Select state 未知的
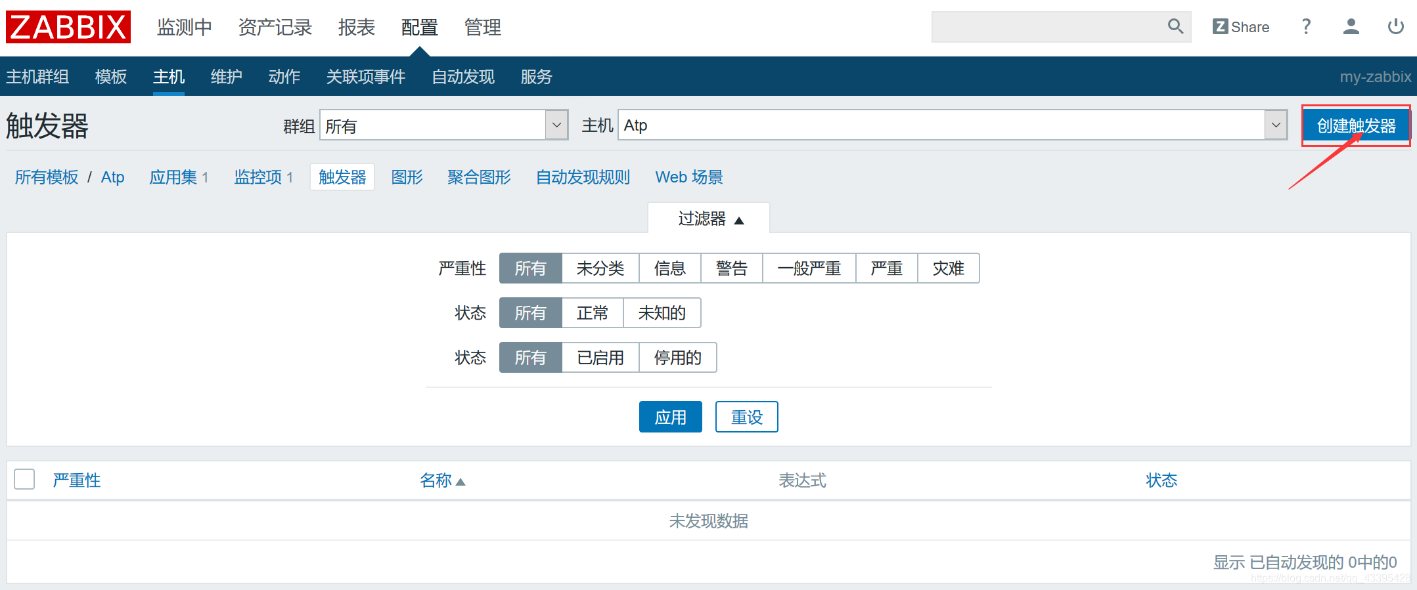 pyautogui.click(x=662, y=313)
